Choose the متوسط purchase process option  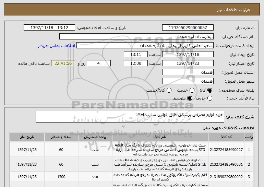190,98
